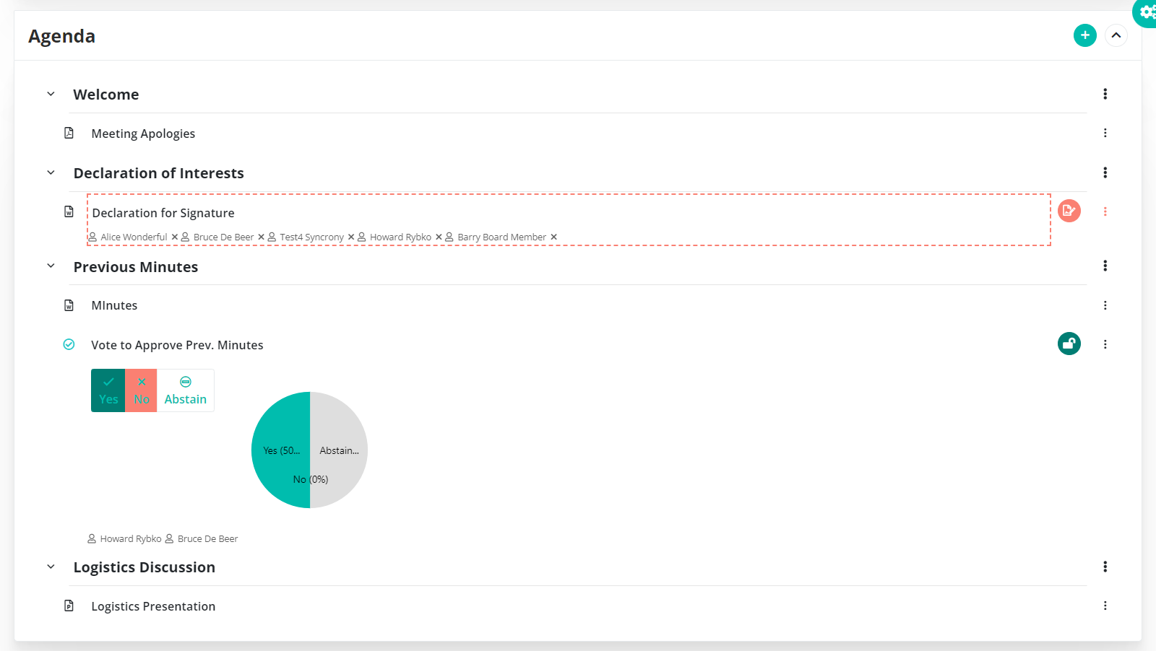Remove Howard Rybko from signers
This screenshot has height=651, width=1156.
click(x=439, y=237)
